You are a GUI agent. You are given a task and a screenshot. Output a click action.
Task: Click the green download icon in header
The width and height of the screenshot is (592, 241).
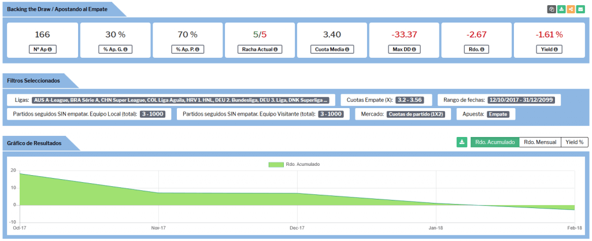point(561,9)
